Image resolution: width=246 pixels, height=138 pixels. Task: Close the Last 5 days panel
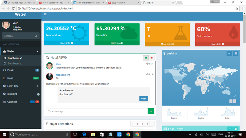pos(236,129)
